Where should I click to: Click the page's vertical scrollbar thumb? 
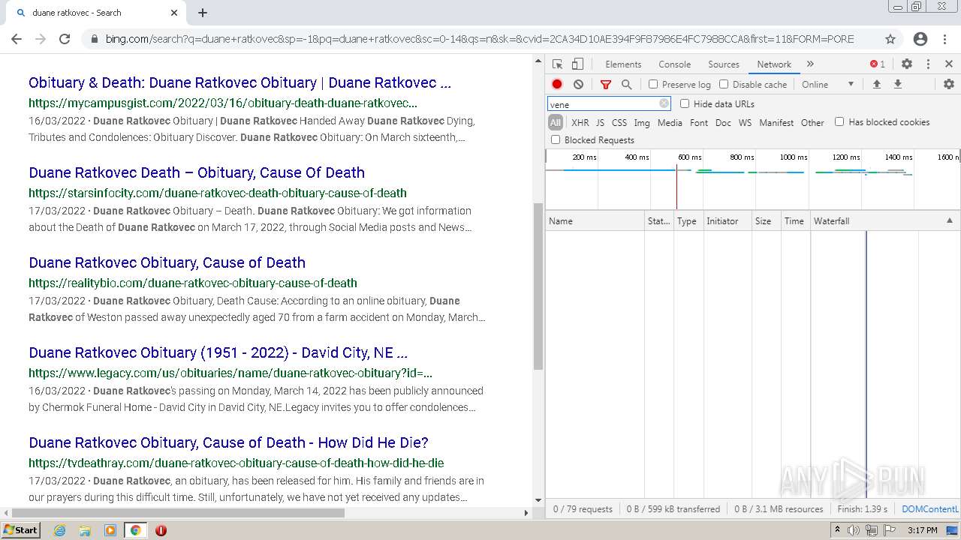click(538, 286)
